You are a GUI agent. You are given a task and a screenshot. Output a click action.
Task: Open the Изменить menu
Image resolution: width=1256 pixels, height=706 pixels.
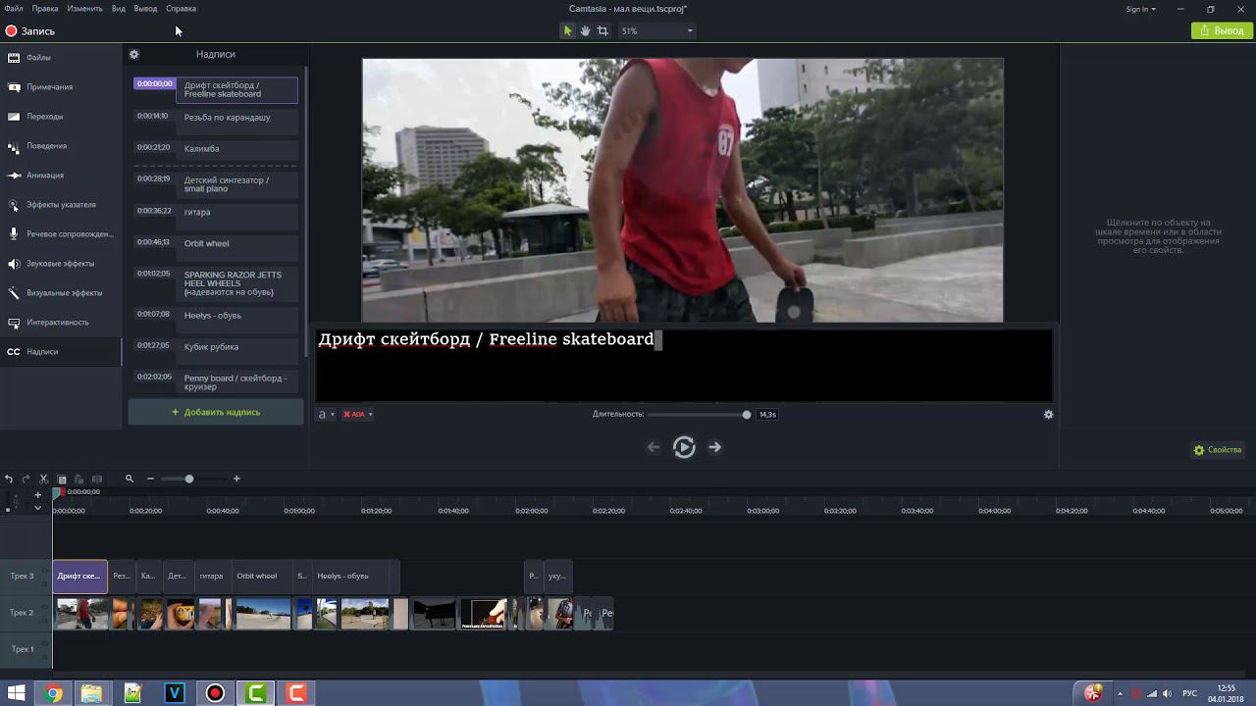click(x=85, y=9)
